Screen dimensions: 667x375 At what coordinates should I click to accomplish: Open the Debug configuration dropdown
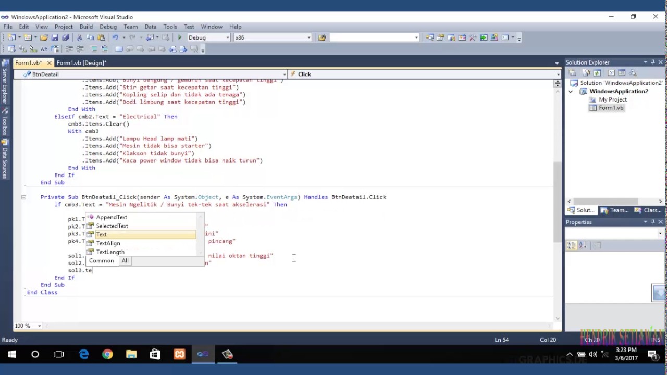[227, 37]
